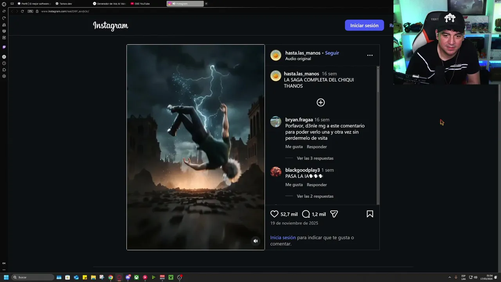The height and width of the screenshot is (282, 501).
Task: Open Minecraft creeper icon in taskbar
Action: pyautogui.click(x=171, y=277)
